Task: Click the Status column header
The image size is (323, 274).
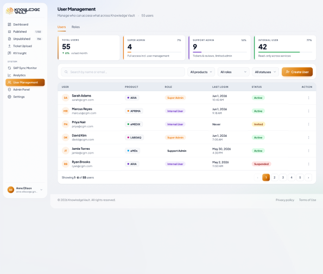Action: [x=257, y=87]
